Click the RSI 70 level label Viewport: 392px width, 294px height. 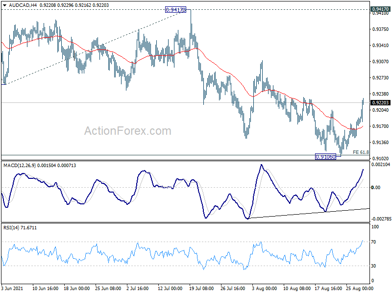[373, 242]
